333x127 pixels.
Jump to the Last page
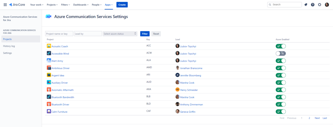[x=325, y=118]
